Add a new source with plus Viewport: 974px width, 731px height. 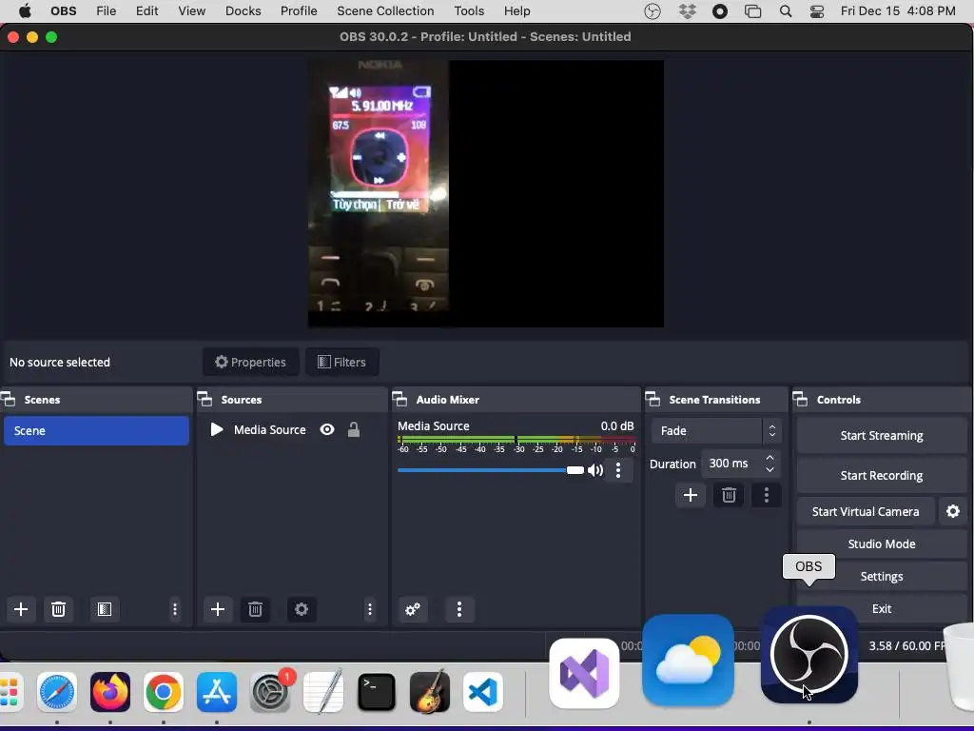click(218, 609)
